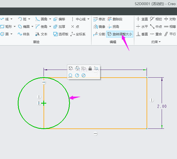Click title text S2D0001 (活动的) - Creo
Image resolution: width=177 pixels, height=159 pixels.
155,4
